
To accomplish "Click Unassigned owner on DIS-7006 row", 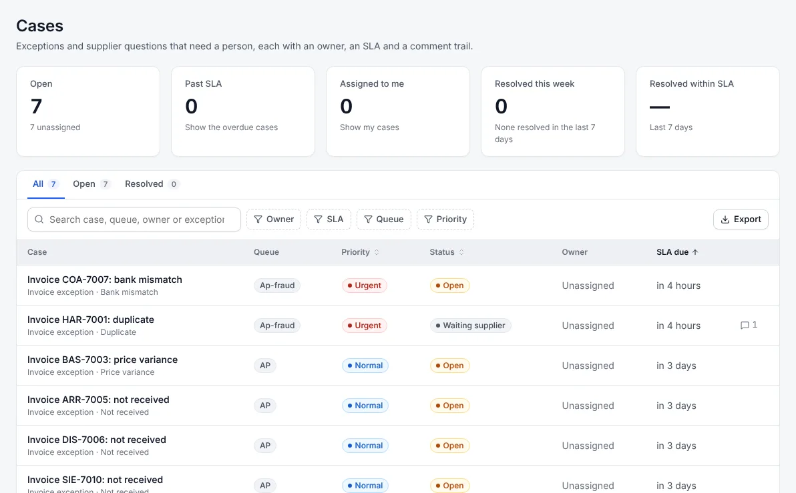I will pyautogui.click(x=588, y=446).
